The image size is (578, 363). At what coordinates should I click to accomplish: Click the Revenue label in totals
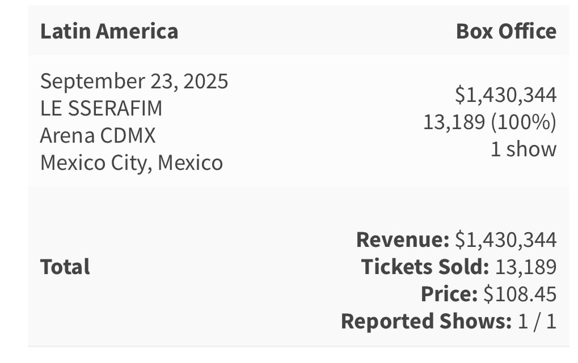click(x=403, y=240)
